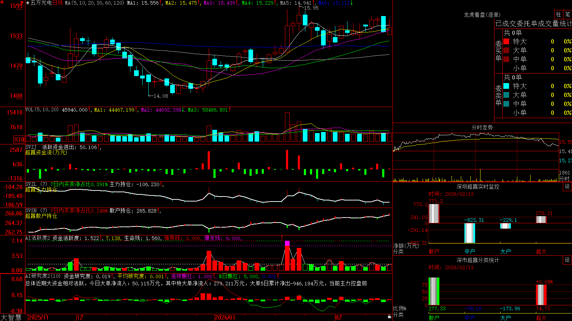572x321 pixels.
Task: Click the MA4: 15.229 value
Action: point(257,3)
